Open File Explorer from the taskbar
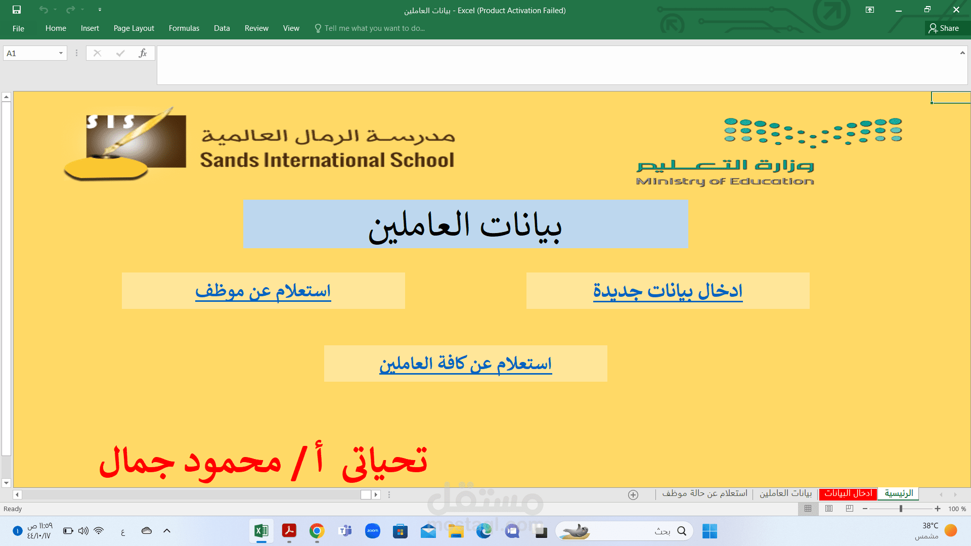Viewport: 971px width, 546px height. click(x=456, y=531)
